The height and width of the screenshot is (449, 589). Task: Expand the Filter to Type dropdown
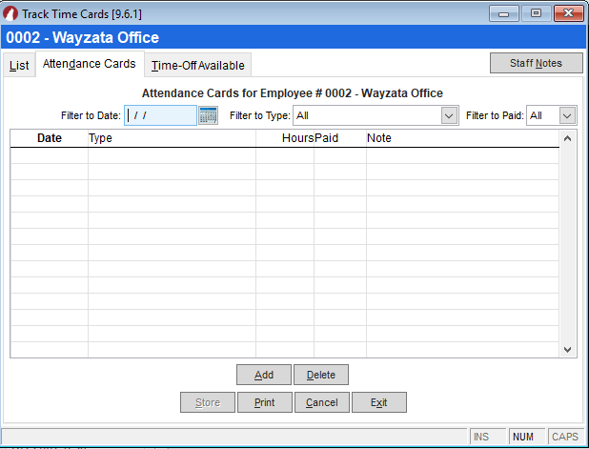coord(449,115)
